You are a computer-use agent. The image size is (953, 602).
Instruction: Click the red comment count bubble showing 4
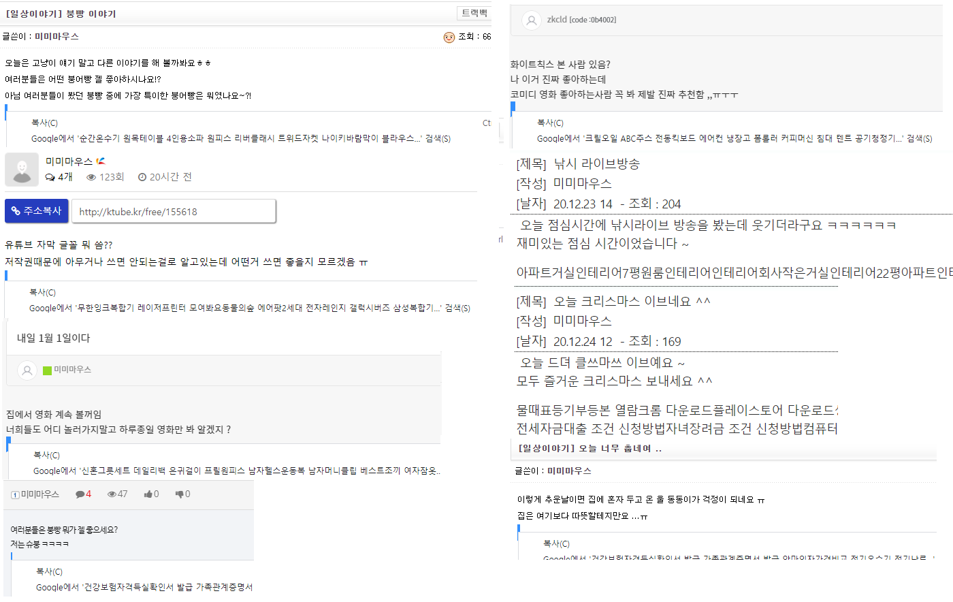83,494
